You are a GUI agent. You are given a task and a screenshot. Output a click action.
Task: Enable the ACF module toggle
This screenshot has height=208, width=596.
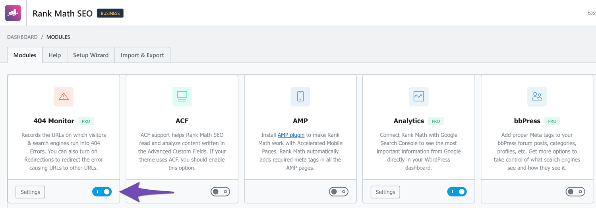(x=220, y=192)
